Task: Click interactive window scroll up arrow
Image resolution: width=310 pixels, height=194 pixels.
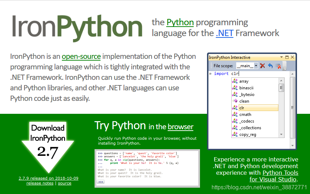Action: click(x=292, y=74)
